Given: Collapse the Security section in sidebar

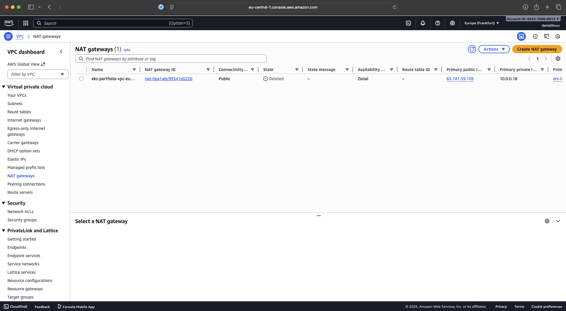Looking at the screenshot, I should tap(4, 203).
